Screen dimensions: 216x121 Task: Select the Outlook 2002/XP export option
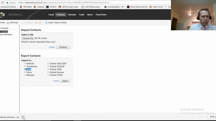pyautogui.click(x=48, y=66)
